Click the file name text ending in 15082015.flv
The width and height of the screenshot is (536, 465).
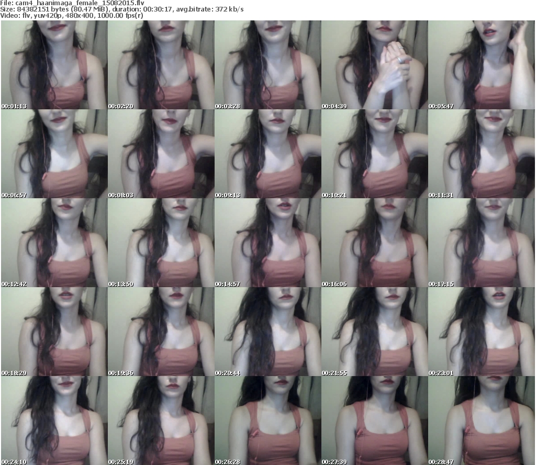tap(80, 3)
